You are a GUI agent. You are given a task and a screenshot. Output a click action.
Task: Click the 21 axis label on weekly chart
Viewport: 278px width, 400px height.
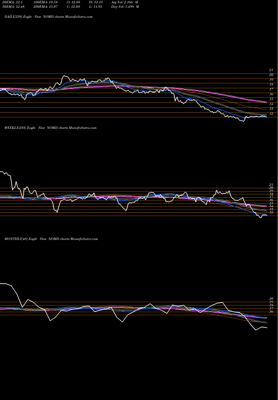[271, 184]
